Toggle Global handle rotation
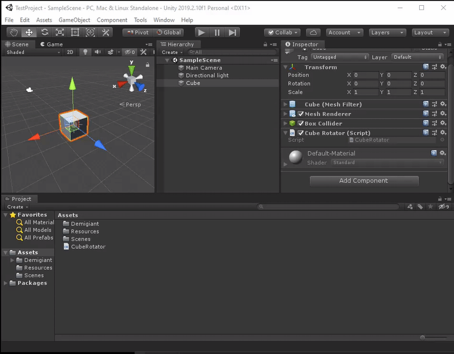 click(x=169, y=32)
